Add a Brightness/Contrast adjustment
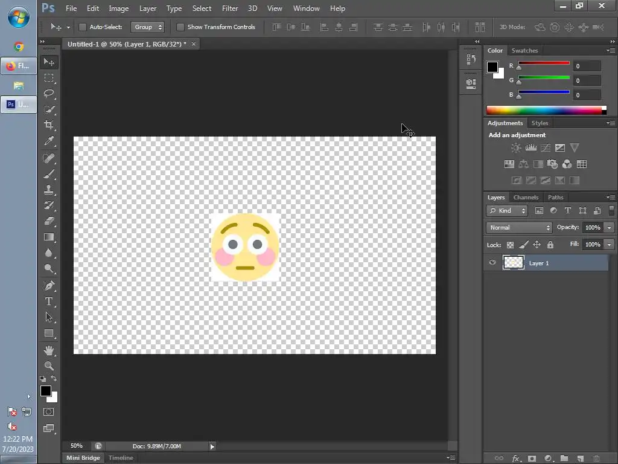Viewport: 618px width, 464px height. [x=515, y=148]
